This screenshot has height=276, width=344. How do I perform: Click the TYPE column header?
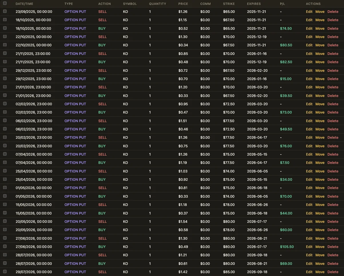click(x=69, y=4)
